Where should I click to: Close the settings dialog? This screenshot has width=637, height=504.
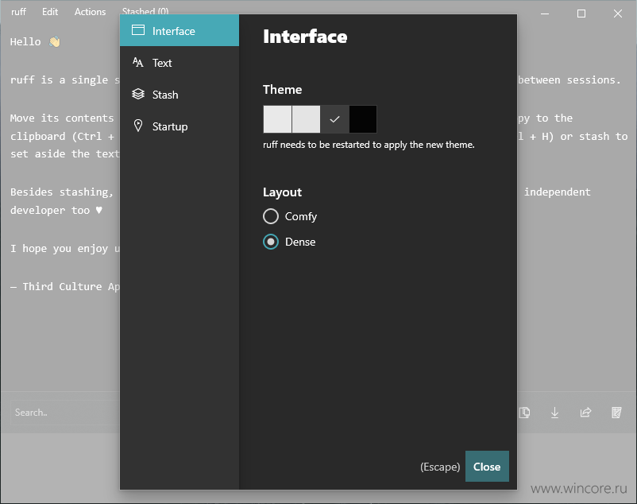tap(487, 466)
